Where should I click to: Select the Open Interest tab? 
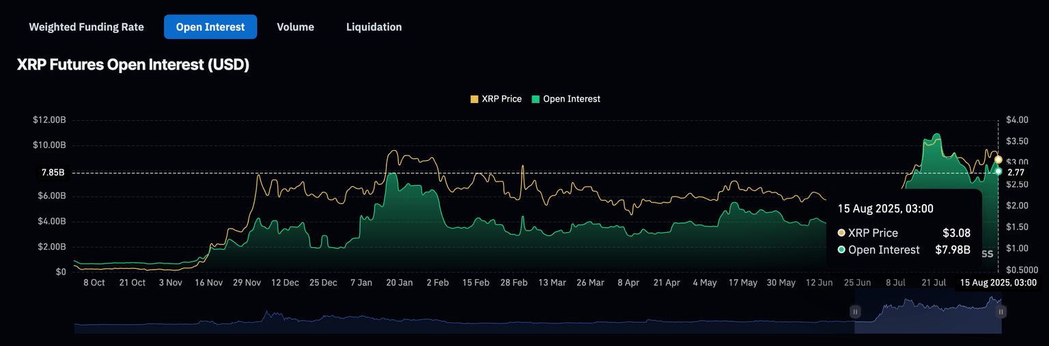point(210,27)
